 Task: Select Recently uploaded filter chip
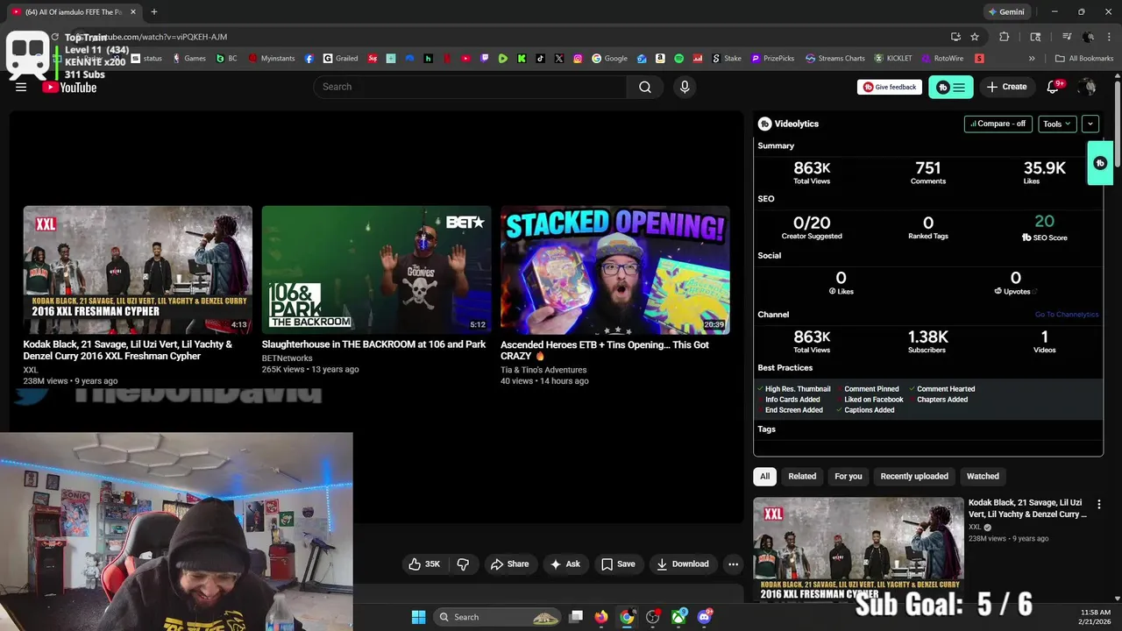tap(914, 476)
